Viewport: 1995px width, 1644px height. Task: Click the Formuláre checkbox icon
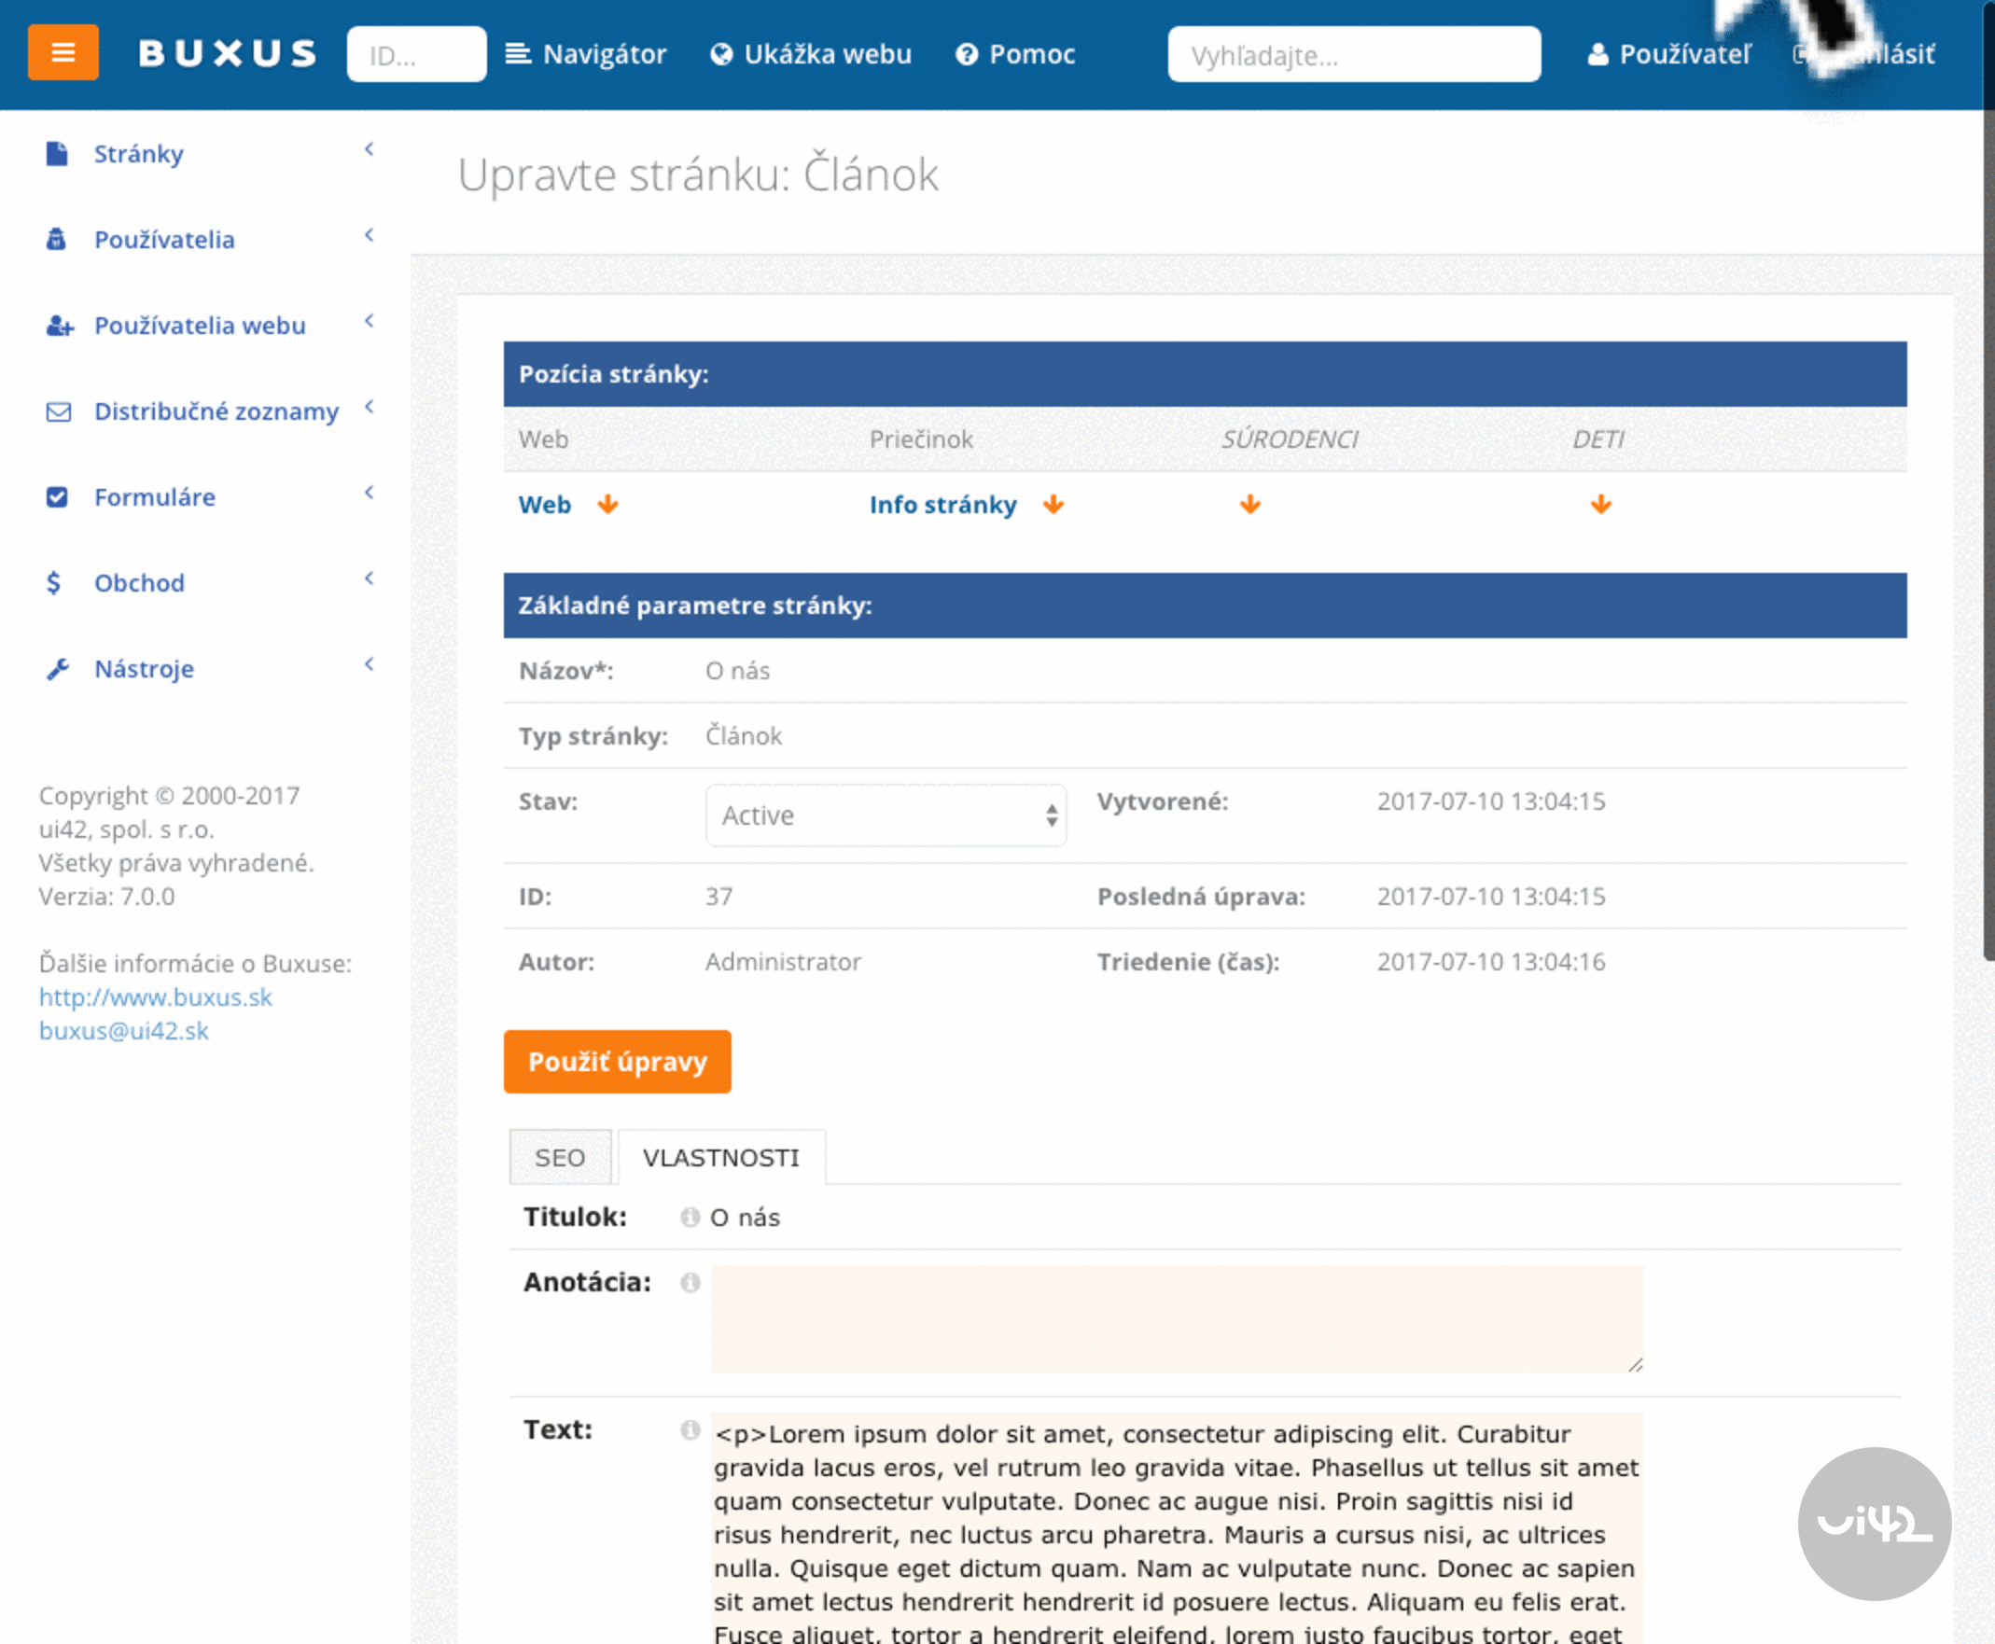(58, 496)
